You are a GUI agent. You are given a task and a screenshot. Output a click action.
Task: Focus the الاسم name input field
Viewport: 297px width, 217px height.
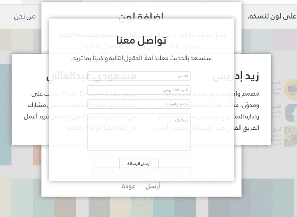tap(139, 76)
